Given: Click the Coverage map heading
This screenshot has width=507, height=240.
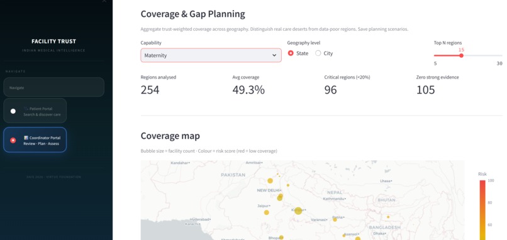Looking at the screenshot, I should pyautogui.click(x=170, y=136).
